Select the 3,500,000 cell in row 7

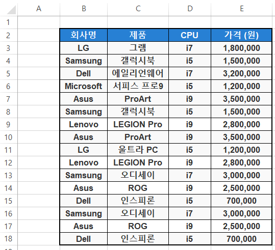coord(241,99)
